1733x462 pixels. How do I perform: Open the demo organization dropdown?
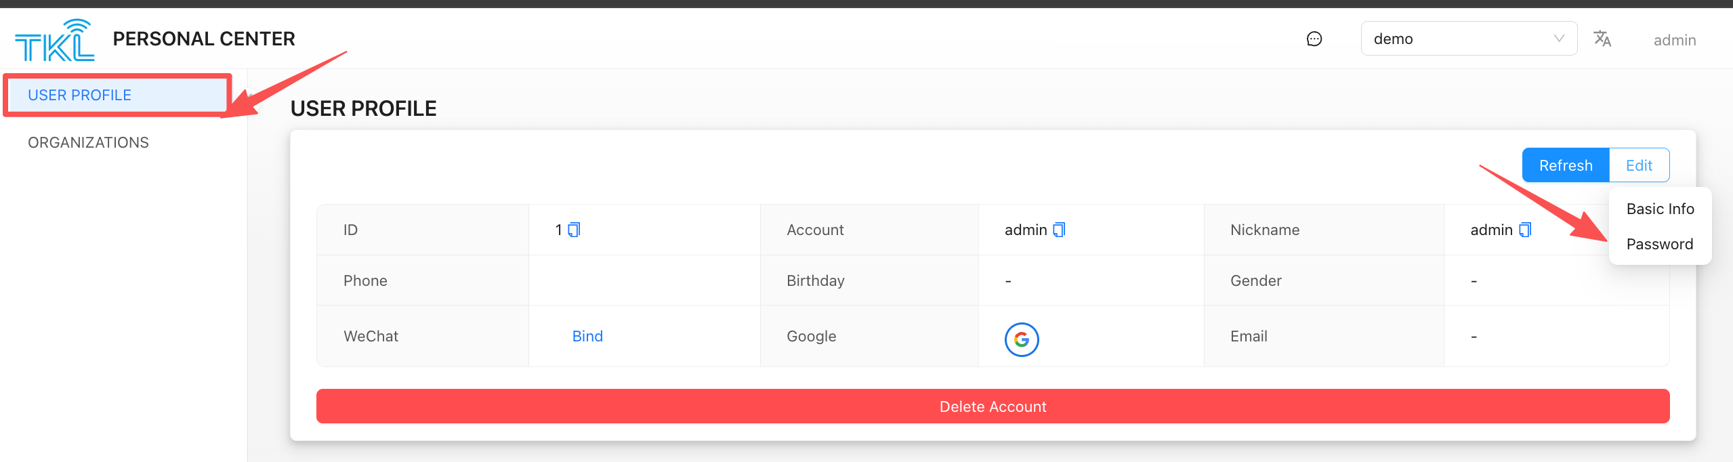point(1457,39)
